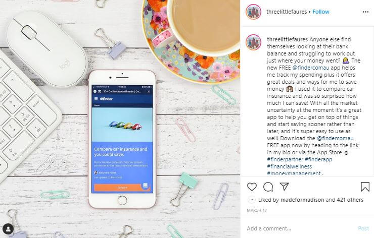The width and height of the screenshot is (374, 238).
Task: Open threelittlefaures username in header
Action: click(287, 12)
